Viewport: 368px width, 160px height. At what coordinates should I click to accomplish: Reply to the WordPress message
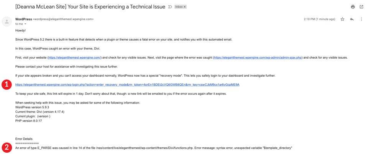point(352,19)
